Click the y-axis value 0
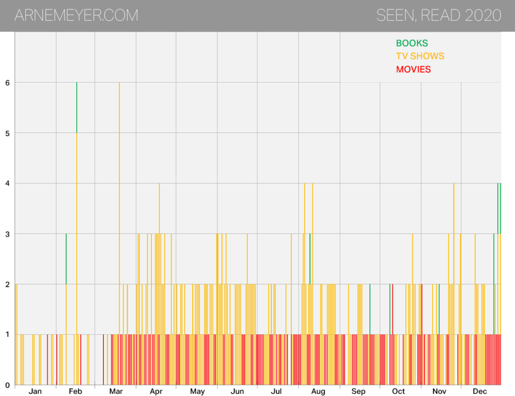This screenshot has width=515, height=396. [x=8, y=385]
